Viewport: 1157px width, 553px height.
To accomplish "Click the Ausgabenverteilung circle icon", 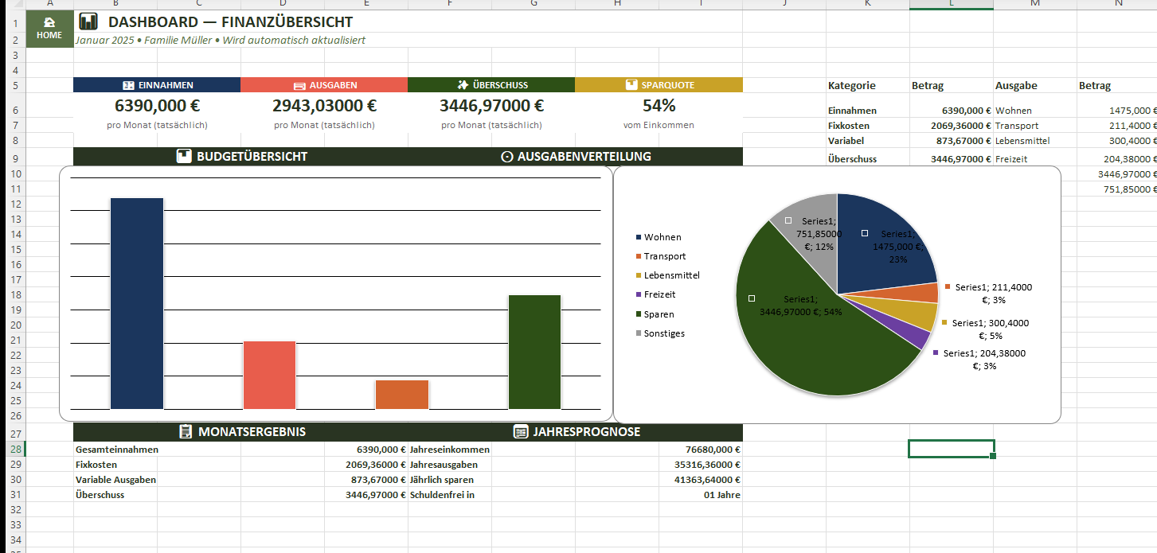I will point(506,157).
